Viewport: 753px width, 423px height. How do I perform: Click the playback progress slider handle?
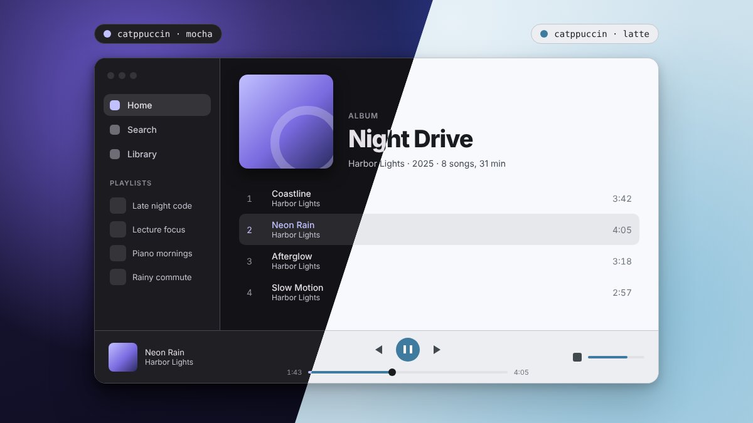pyautogui.click(x=392, y=372)
